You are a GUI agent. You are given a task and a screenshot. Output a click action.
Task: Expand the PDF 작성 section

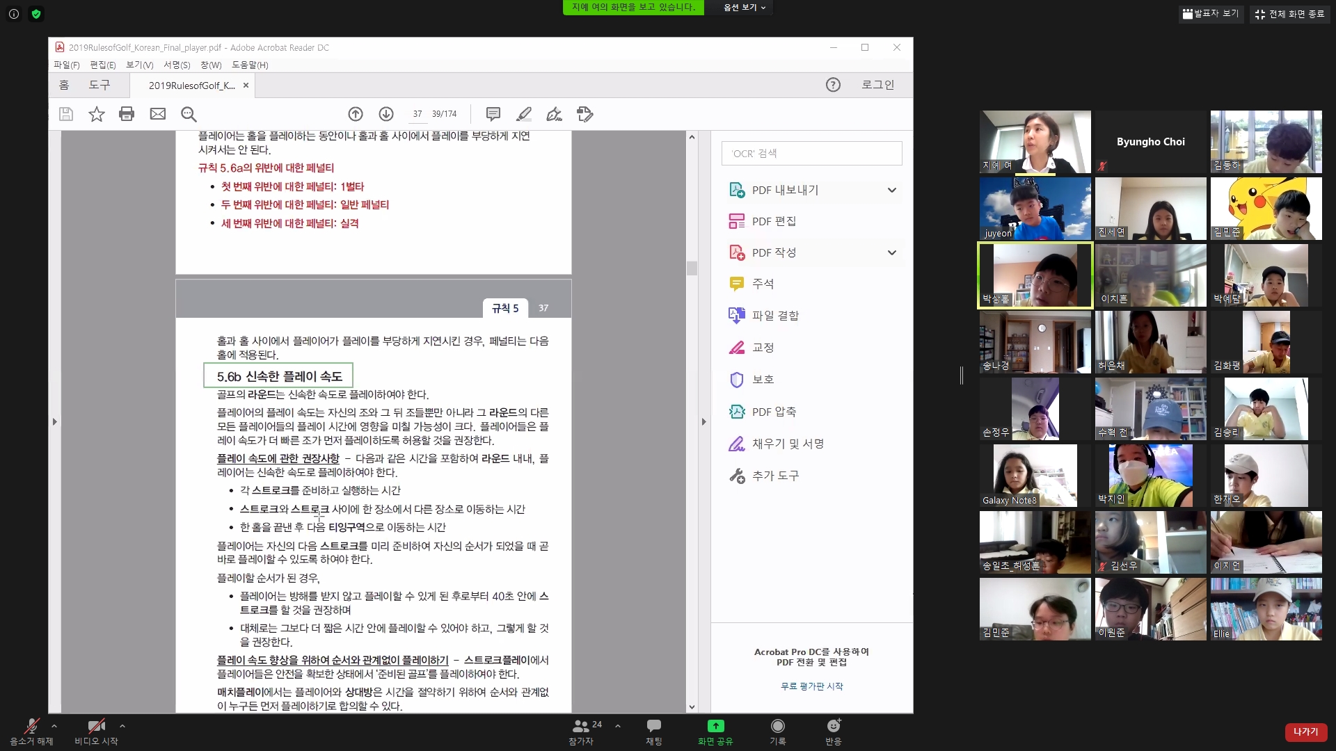(x=891, y=252)
